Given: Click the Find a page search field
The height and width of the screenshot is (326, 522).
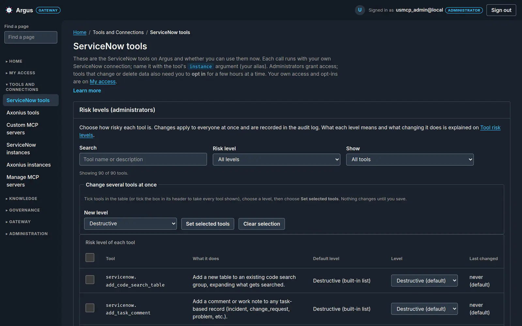Looking at the screenshot, I should 31,37.
